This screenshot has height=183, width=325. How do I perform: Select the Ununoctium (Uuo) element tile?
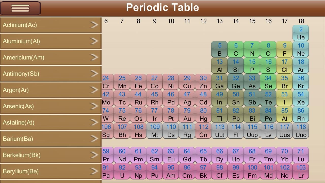(x=301, y=131)
